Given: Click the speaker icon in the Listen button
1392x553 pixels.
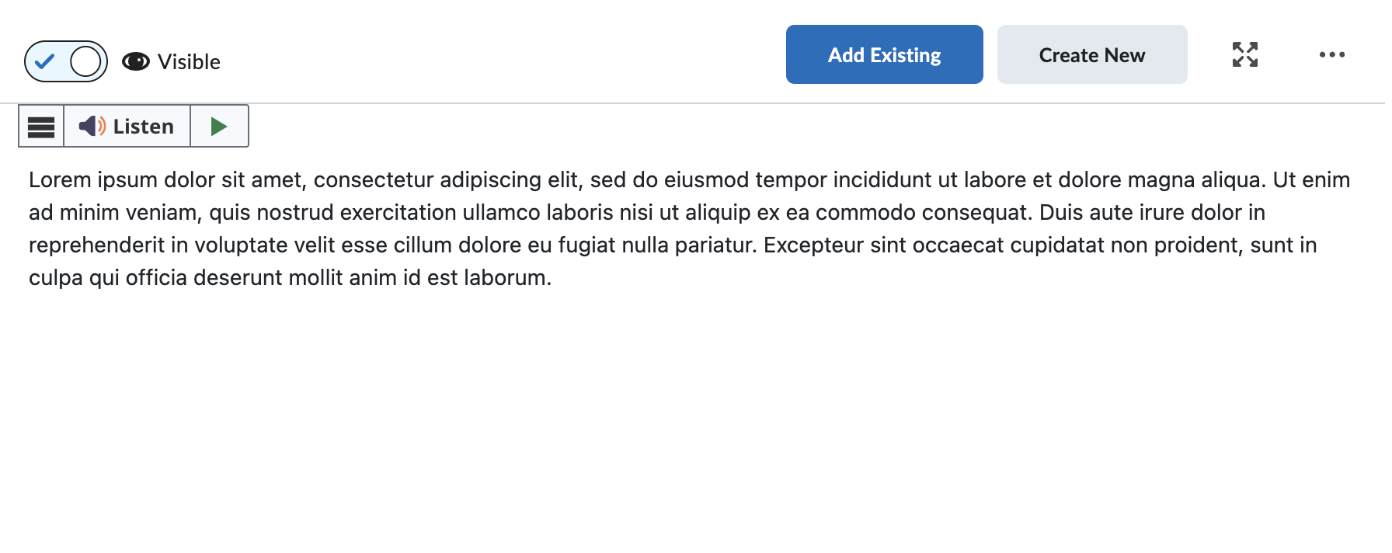Looking at the screenshot, I should [x=92, y=126].
